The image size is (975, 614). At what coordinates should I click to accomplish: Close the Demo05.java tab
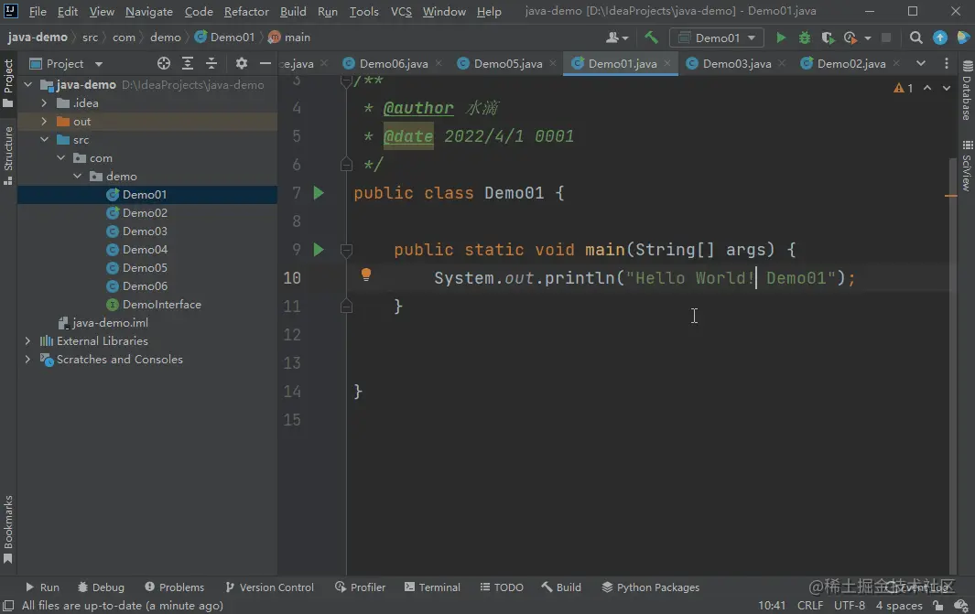click(553, 63)
